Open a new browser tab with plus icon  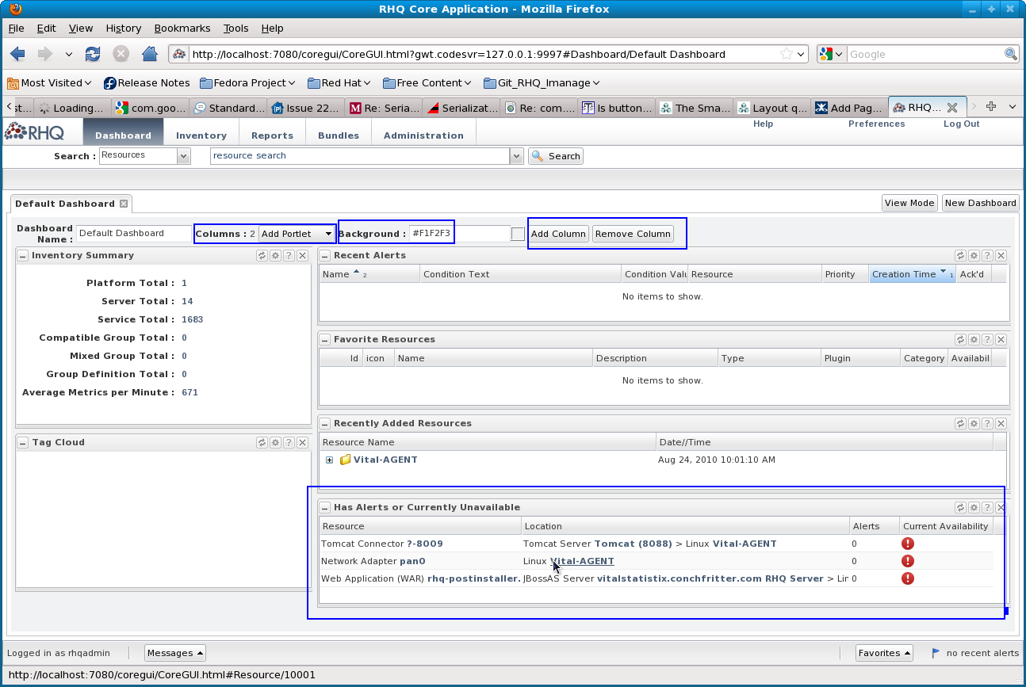(990, 107)
